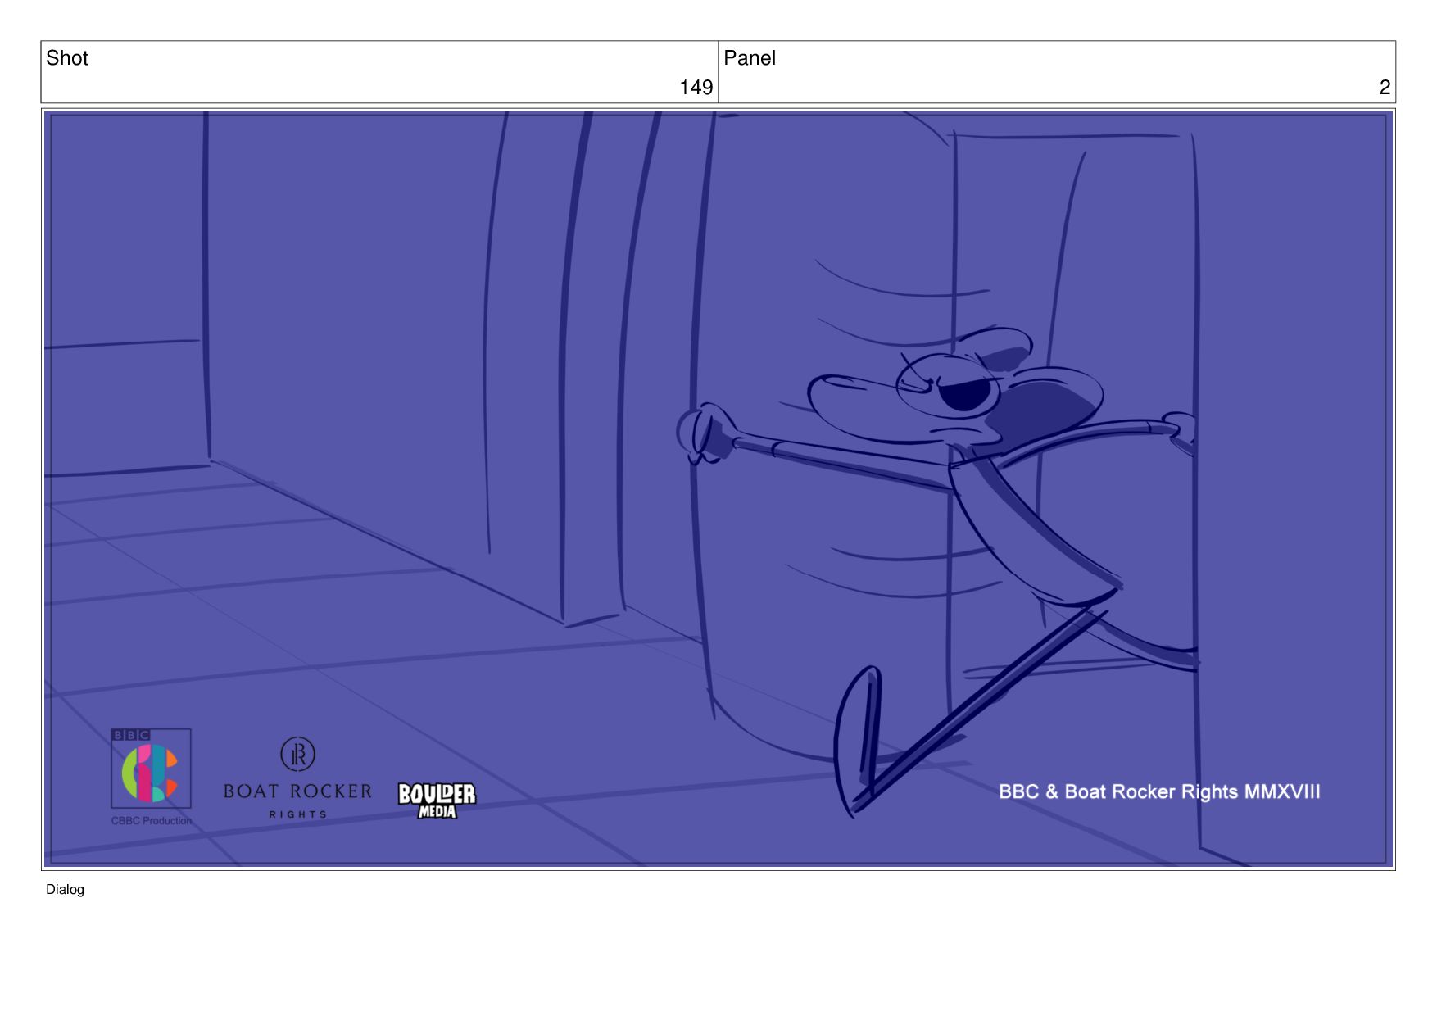Click the Boat Rocker circular emblem

(297, 754)
